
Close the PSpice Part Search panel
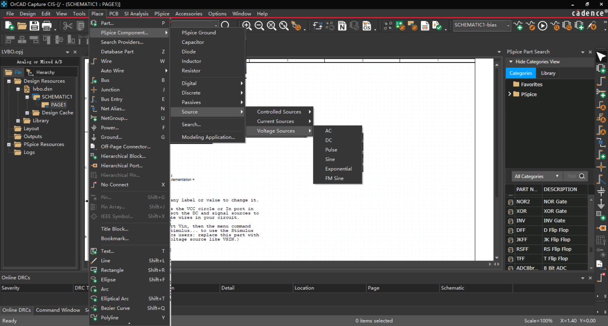(590, 52)
